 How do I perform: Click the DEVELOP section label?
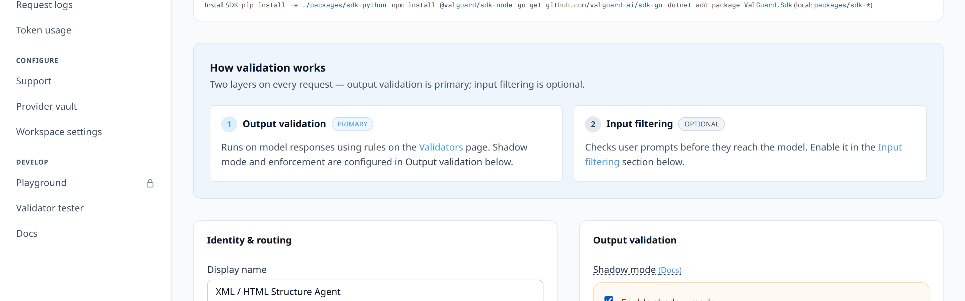click(x=32, y=162)
